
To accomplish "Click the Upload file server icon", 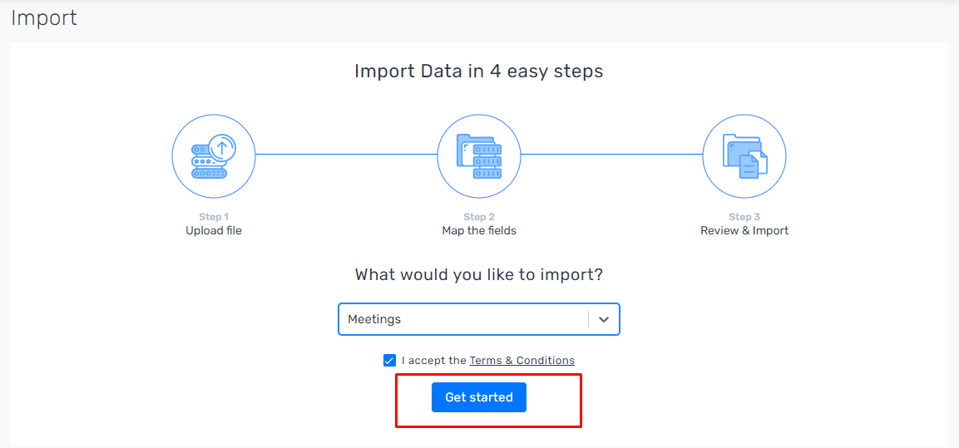I will 214,155.
